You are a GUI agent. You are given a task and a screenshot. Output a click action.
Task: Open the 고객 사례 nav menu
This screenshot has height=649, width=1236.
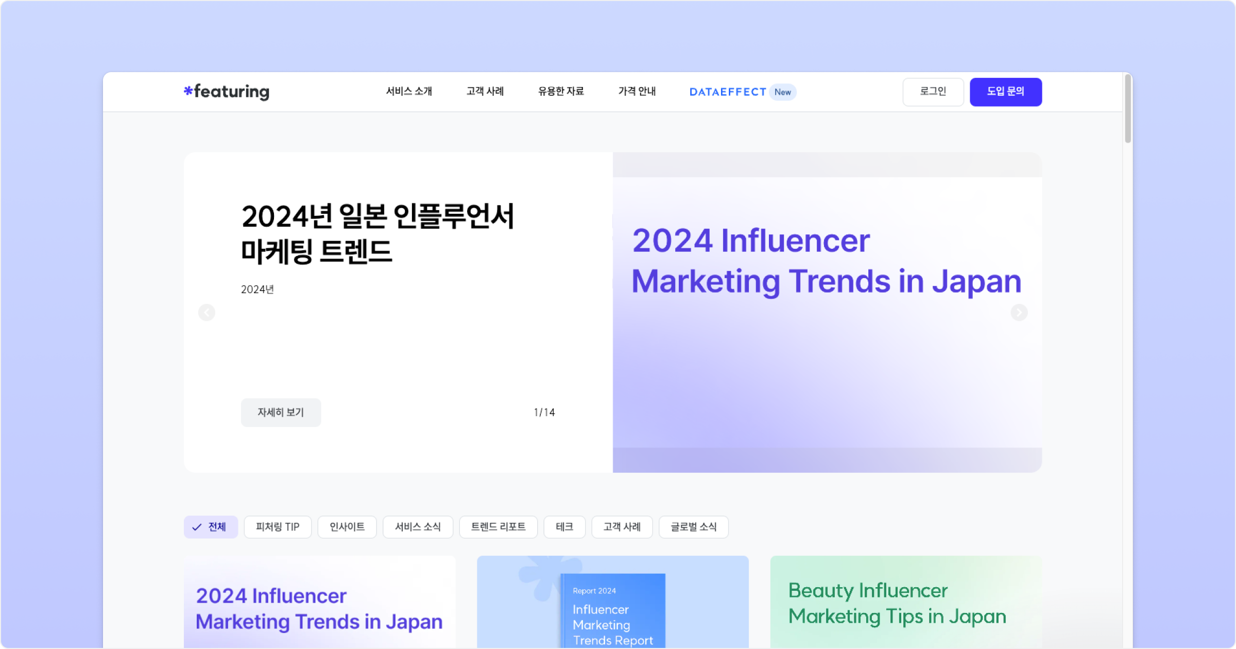(x=485, y=92)
